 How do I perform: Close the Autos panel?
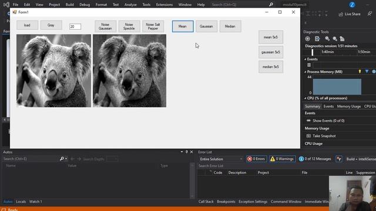point(192,152)
